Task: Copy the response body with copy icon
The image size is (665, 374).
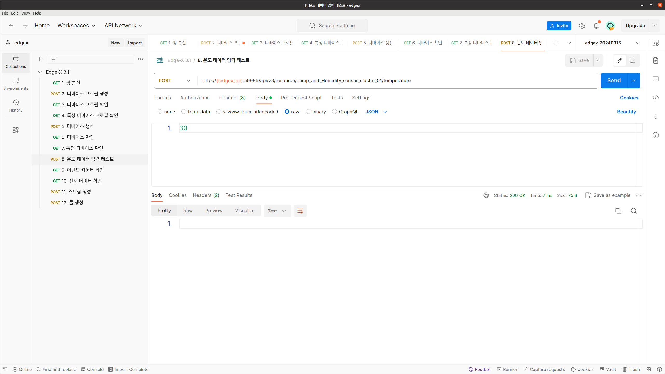Action: 618,211
